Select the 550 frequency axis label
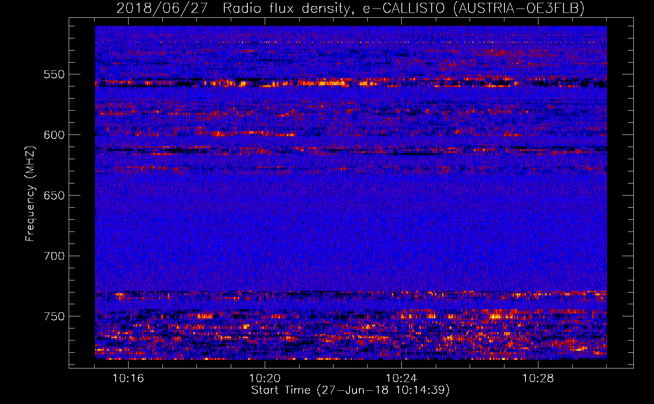The height and width of the screenshot is (404, 654). click(54, 74)
